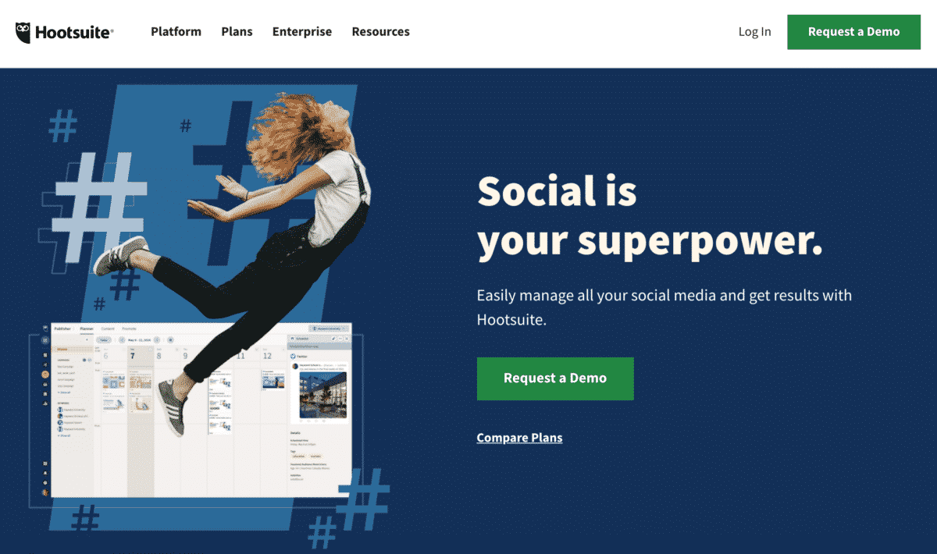
Task: Follow the Compare Plans link
Action: 519,438
